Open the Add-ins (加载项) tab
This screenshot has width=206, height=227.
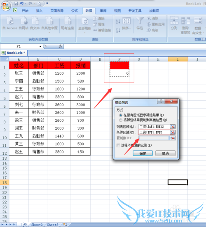(x=154, y=11)
